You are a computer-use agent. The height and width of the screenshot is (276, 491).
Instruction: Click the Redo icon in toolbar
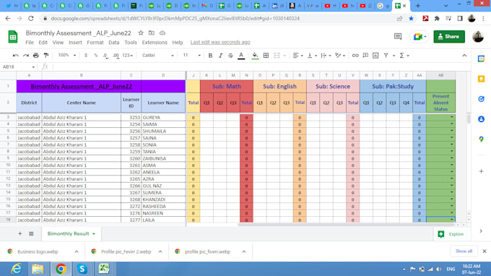pos(26,56)
